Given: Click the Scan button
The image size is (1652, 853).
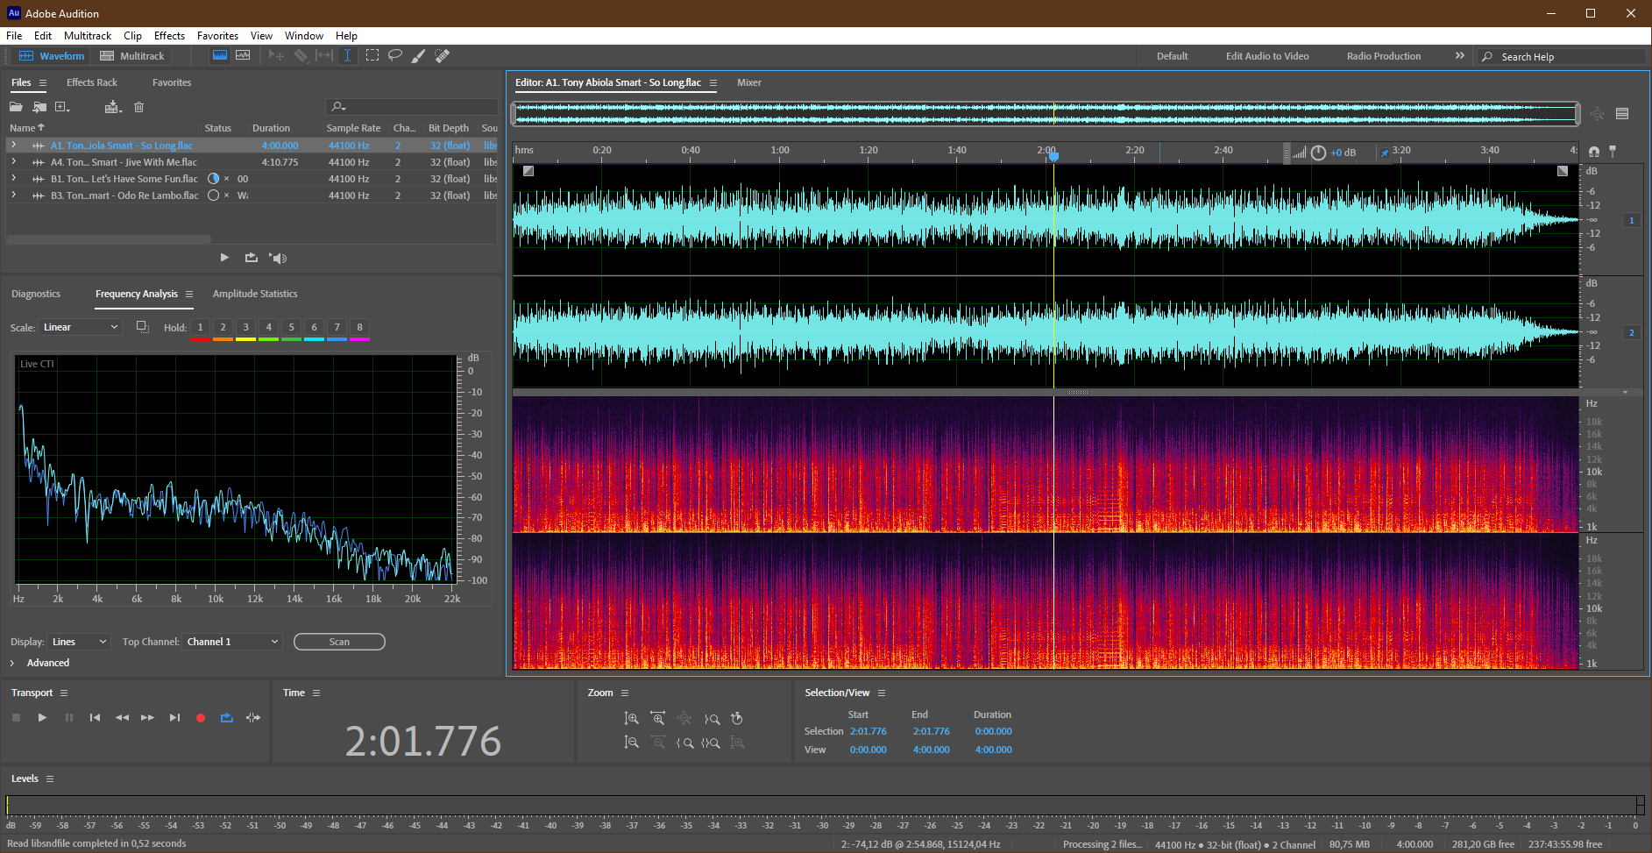Looking at the screenshot, I should (339, 642).
